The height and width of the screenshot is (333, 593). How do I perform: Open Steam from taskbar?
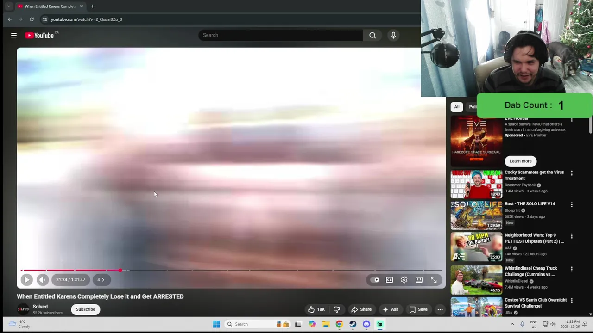point(353,324)
